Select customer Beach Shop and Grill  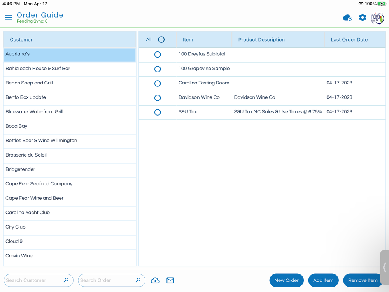70,84
